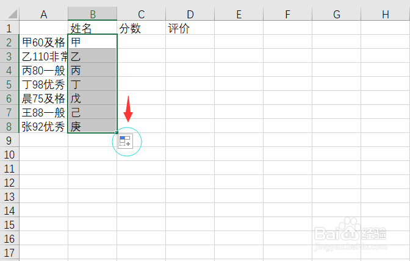Image resolution: width=410 pixels, height=261 pixels.
Task: Click the fill handle of the selection
Action: (117, 132)
